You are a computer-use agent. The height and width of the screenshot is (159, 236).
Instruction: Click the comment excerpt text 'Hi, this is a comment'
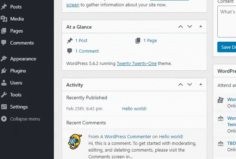110,143
